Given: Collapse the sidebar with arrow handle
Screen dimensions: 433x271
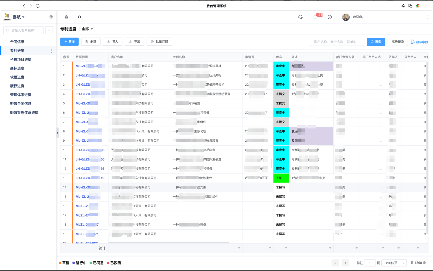Looking at the screenshot, I should click(57, 133).
